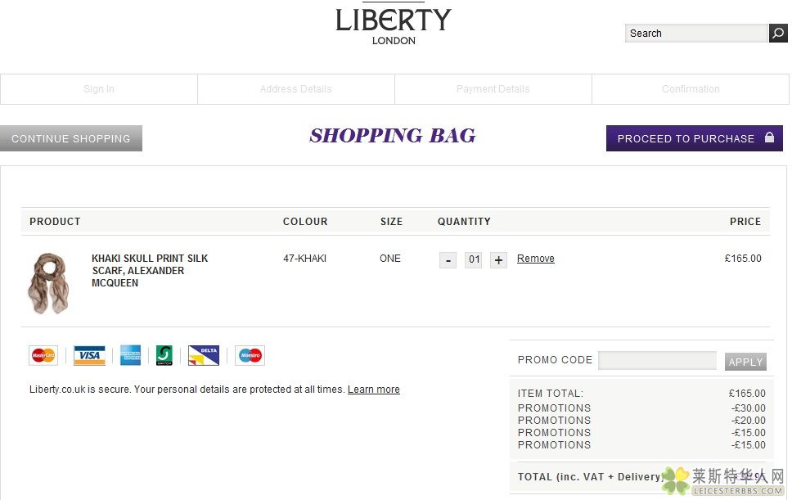
Task: Click the Liberty London logo
Action: (x=394, y=25)
